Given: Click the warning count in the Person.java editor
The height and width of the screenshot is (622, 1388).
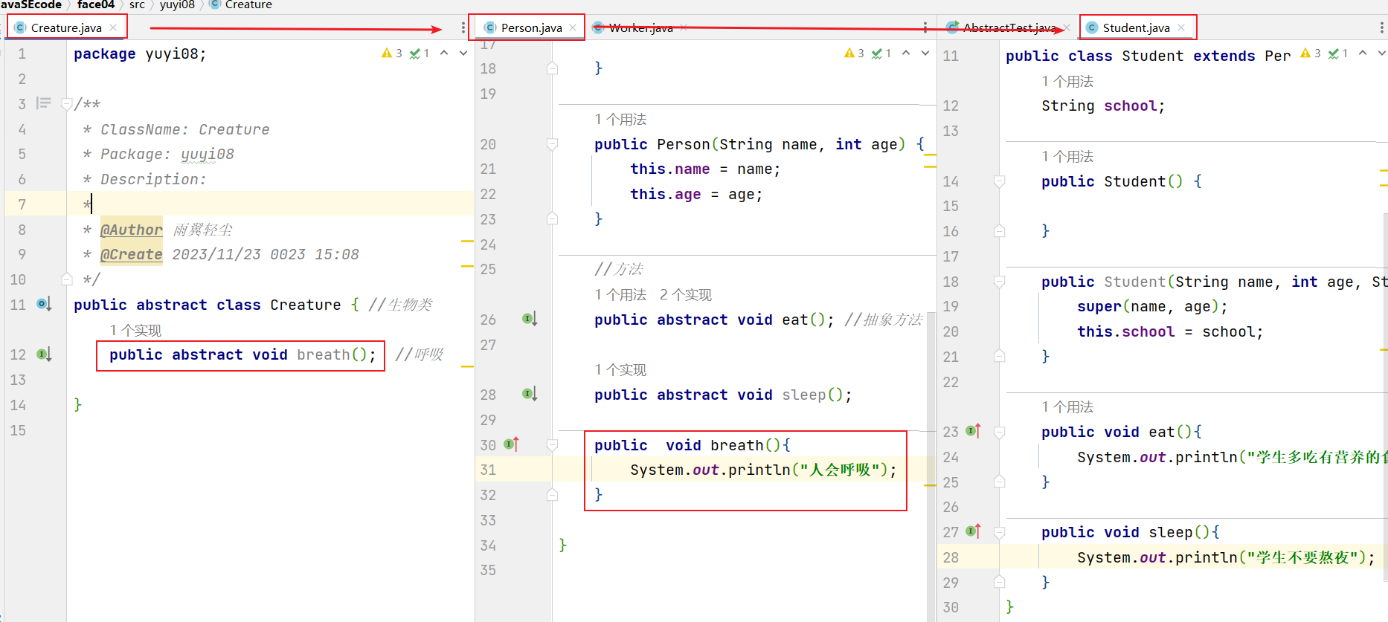Looking at the screenshot, I should (x=854, y=54).
